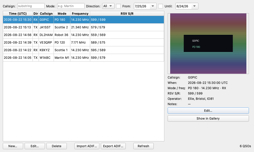Select the W1ABC callsign cell
This screenshot has height=152, width=254.
tap(46, 58)
